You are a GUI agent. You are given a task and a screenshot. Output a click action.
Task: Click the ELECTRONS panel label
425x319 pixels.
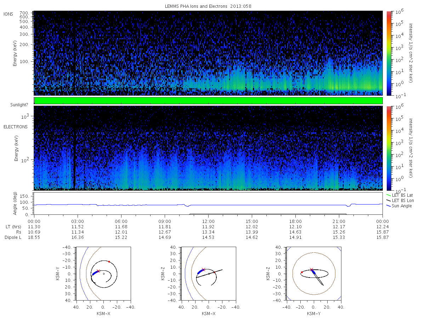tap(15, 127)
